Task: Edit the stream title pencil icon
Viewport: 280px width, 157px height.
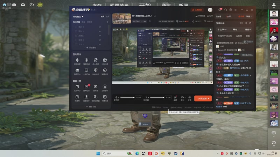Action: point(155,16)
